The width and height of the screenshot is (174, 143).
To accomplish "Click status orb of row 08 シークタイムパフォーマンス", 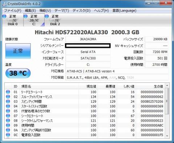I will (8, 120).
